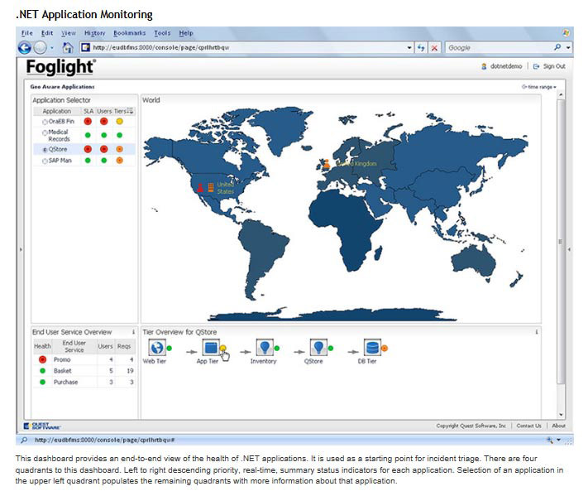Screen dimensions: 588x491
Task: Click the dotnetdemo username link
Action: 506,66
